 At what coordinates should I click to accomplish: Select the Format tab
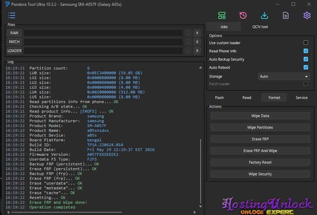point(274,98)
